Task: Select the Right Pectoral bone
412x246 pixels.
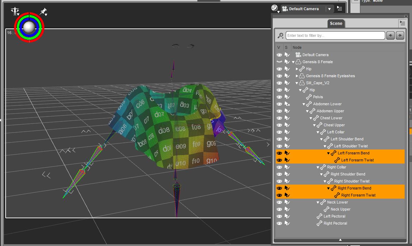Action: tap(335, 223)
